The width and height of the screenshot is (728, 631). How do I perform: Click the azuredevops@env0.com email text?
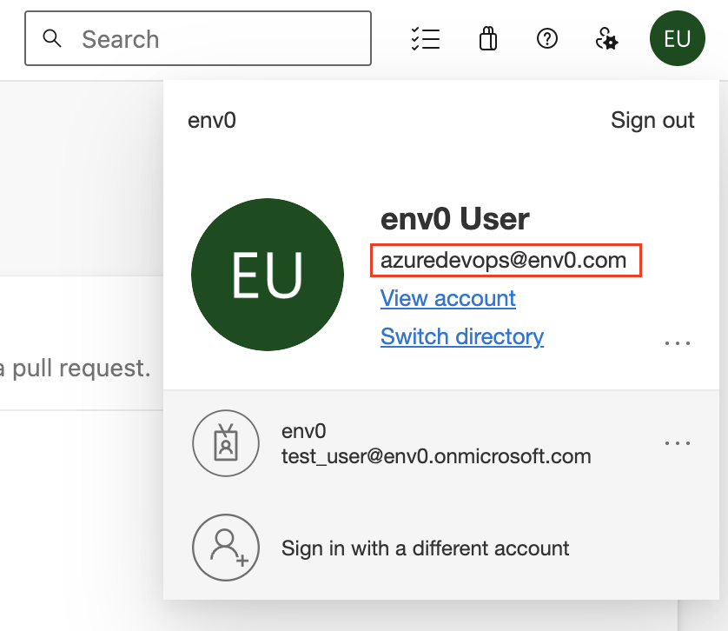tap(503, 260)
